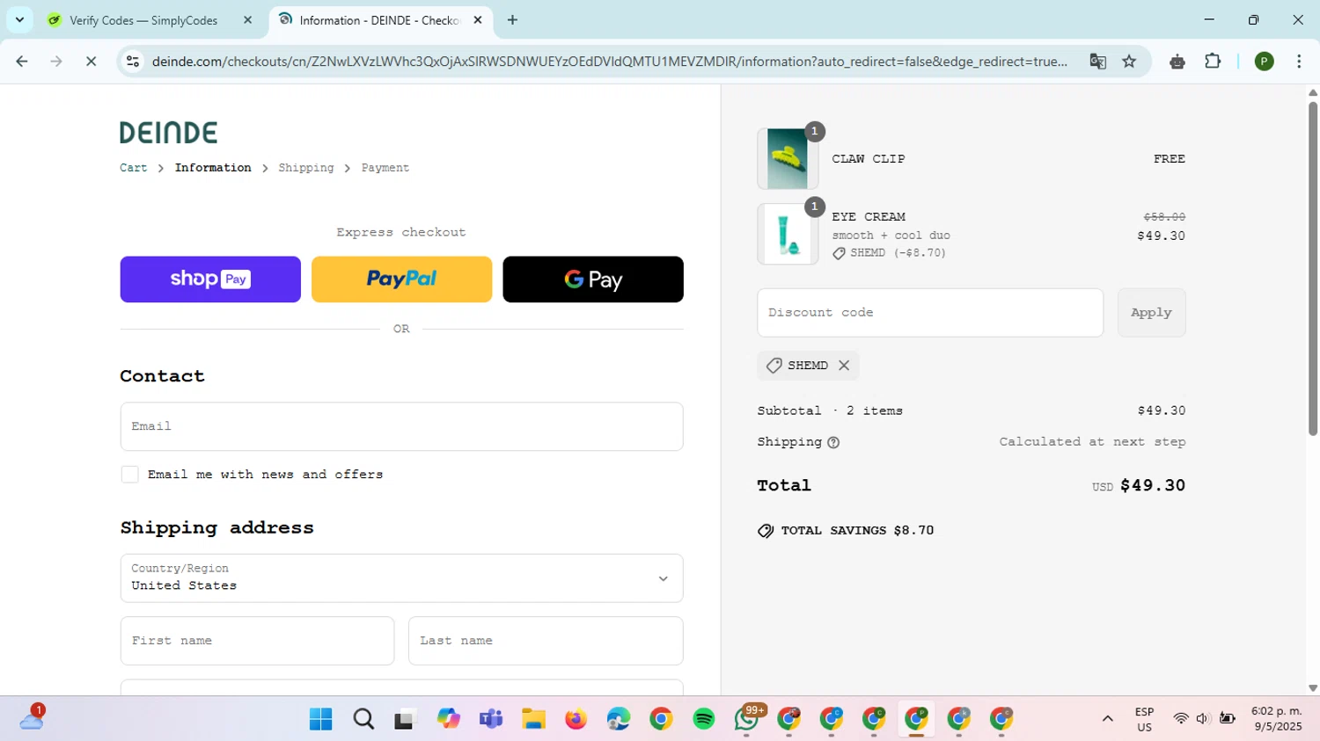Open the ESP US language switcher
1320x741 pixels.
(x=1144, y=719)
